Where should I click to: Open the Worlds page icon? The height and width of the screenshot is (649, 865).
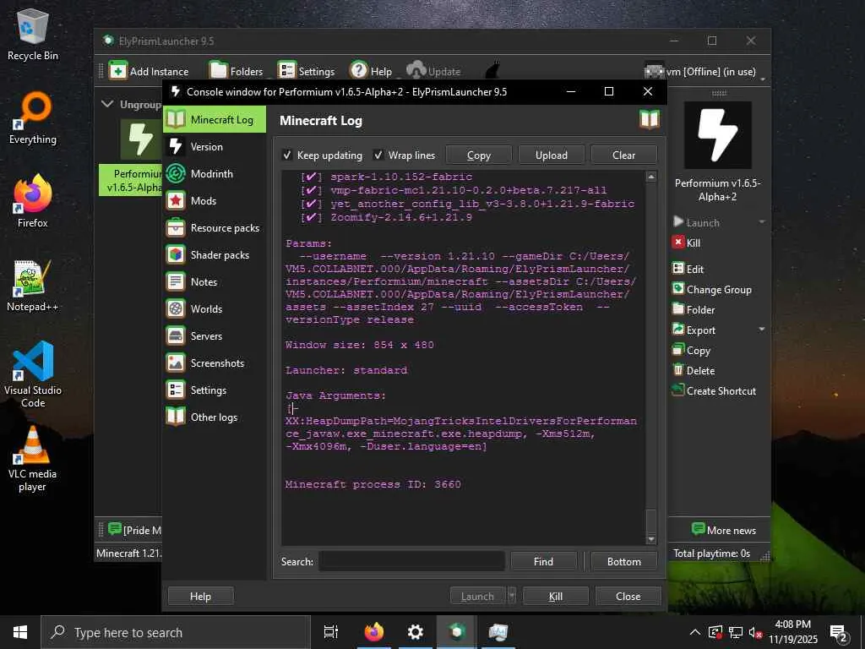(x=176, y=308)
